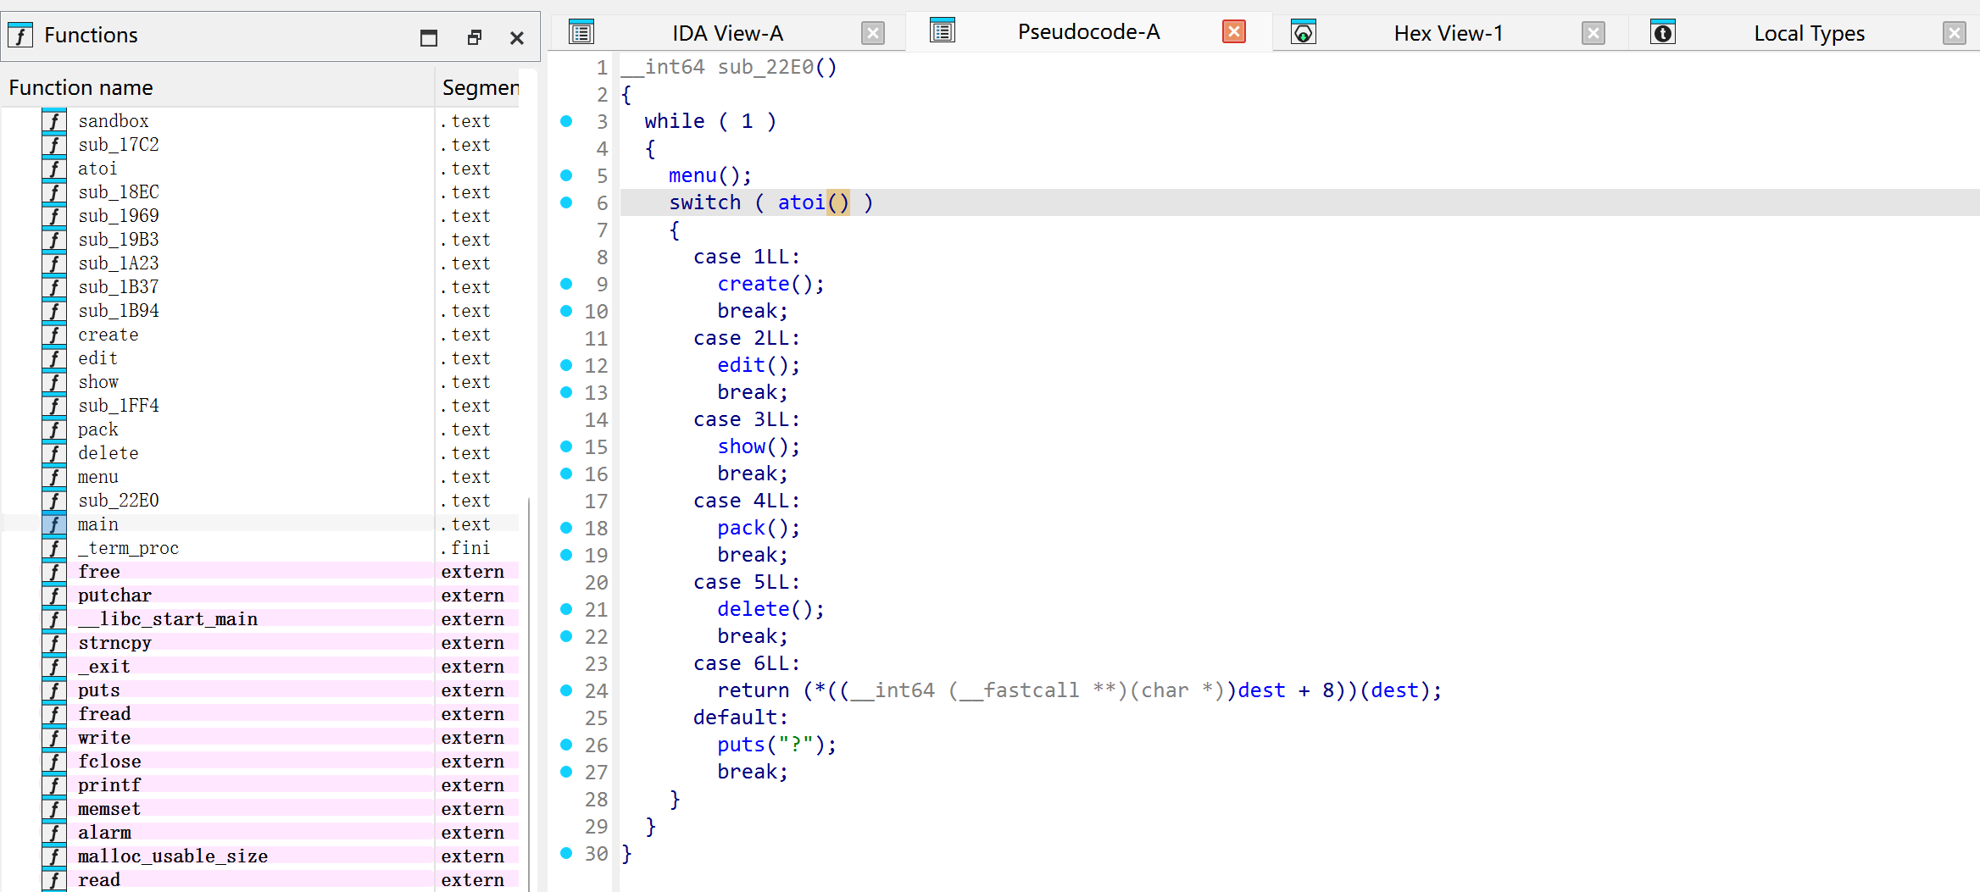The height and width of the screenshot is (892, 1980).
Task: Click the Functions panel vertical scrollbar
Action: click(529, 695)
